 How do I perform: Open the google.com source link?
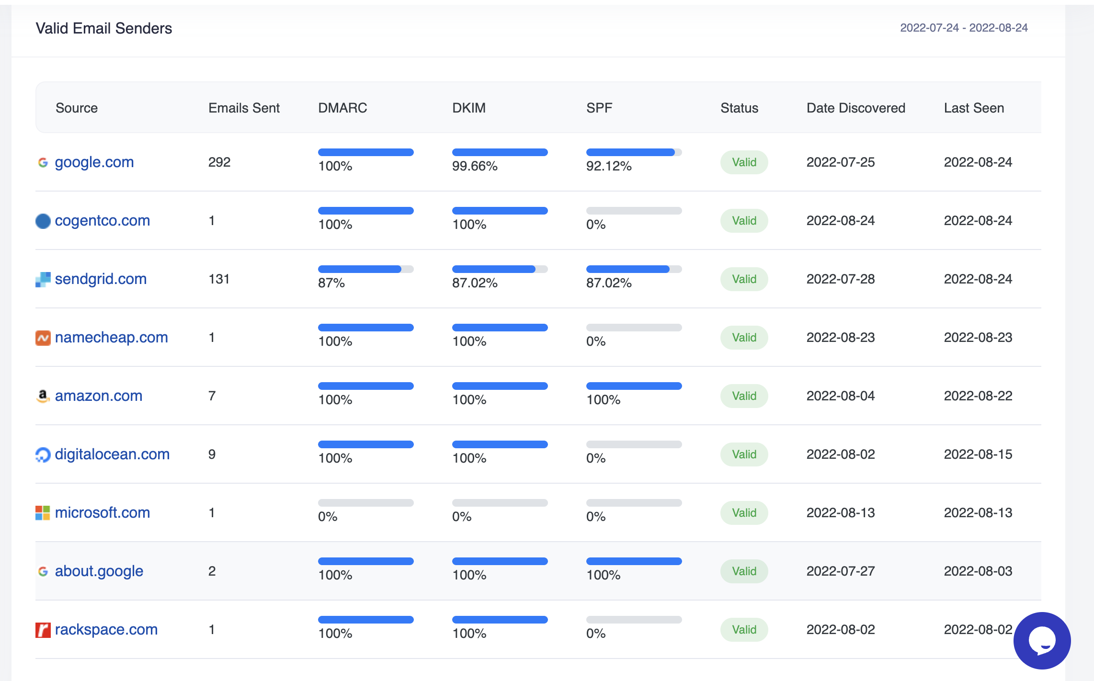[94, 162]
